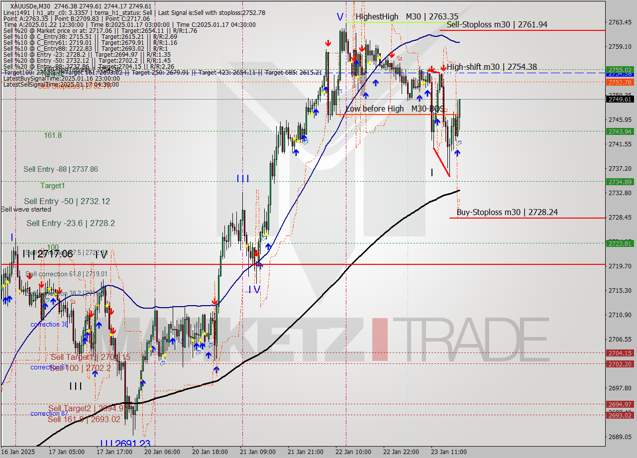Viewport: 637px width, 458px height.
Task: Click the '17 Jan 17:00' time axis label
Action: click(114, 452)
